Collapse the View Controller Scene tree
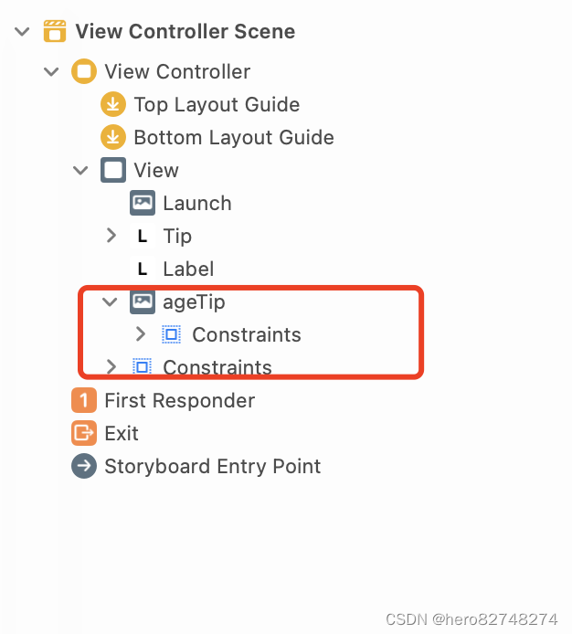 (x=22, y=31)
